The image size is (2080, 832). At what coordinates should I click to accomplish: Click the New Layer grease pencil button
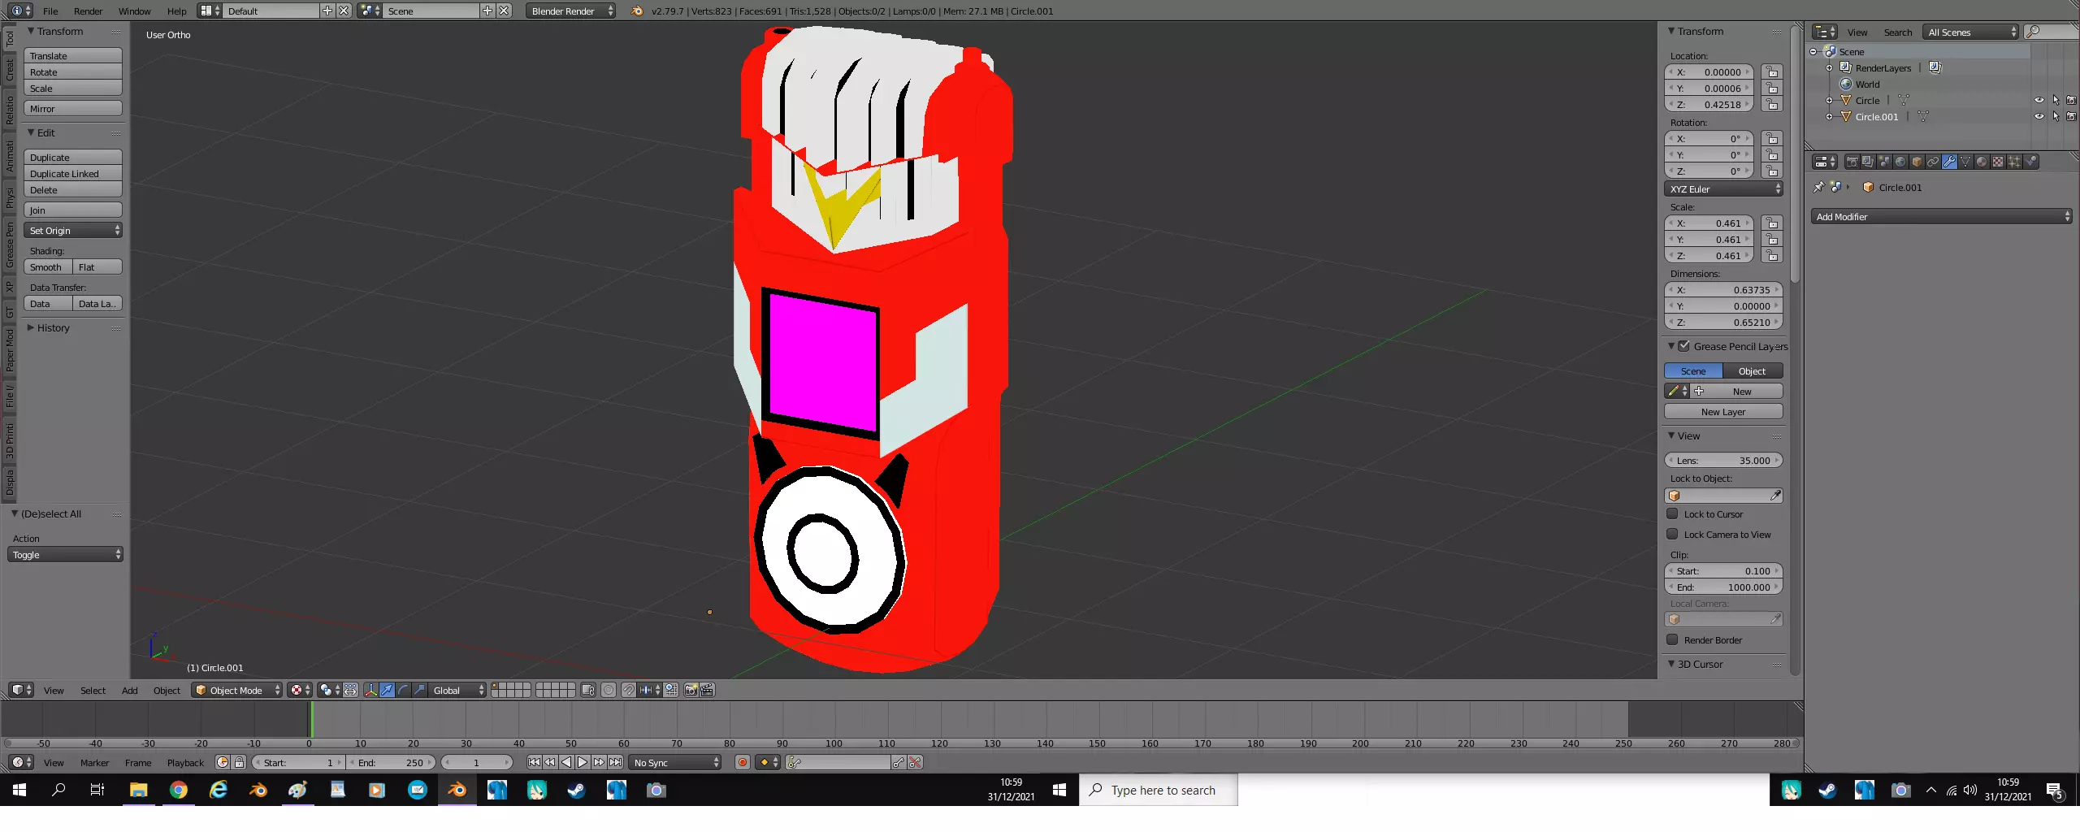1723,412
